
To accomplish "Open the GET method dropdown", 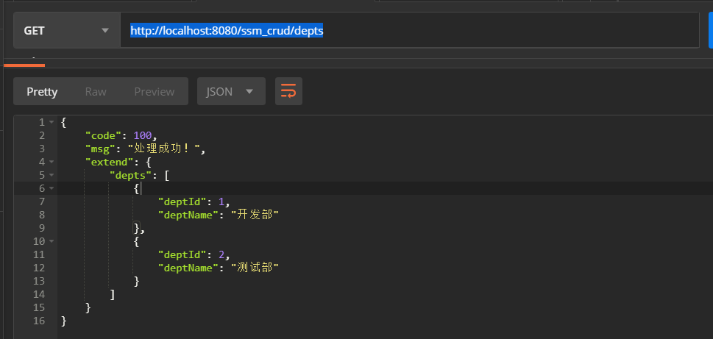I will click(67, 30).
